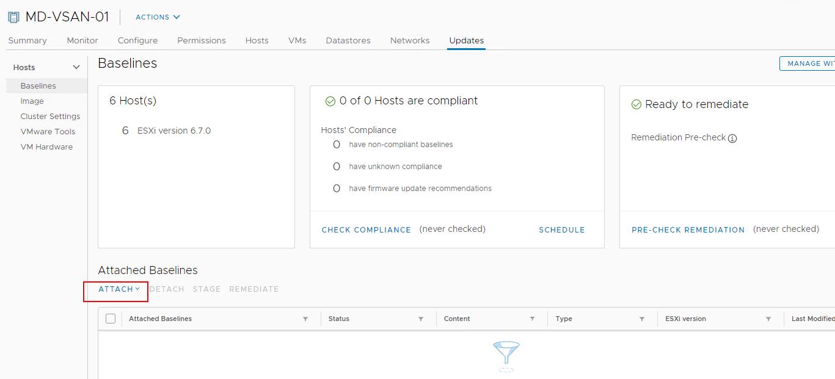Click the '6 Host(s)' heading
835x379 pixels.
tap(133, 101)
